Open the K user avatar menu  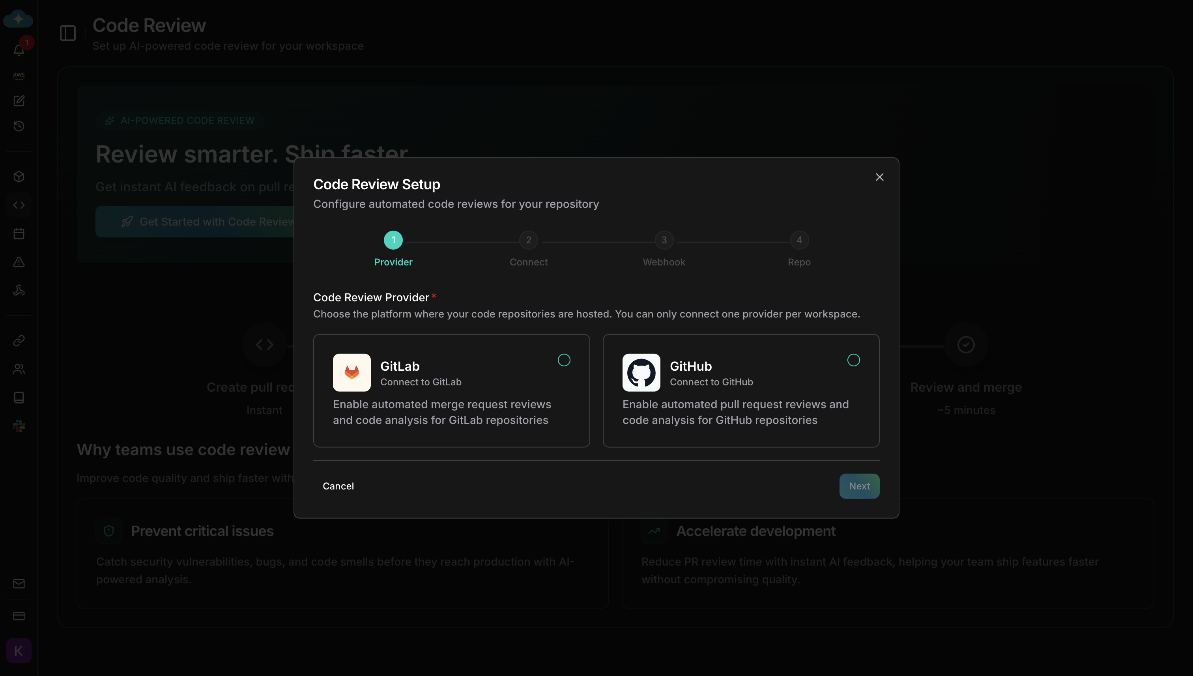click(x=19, y=650)
